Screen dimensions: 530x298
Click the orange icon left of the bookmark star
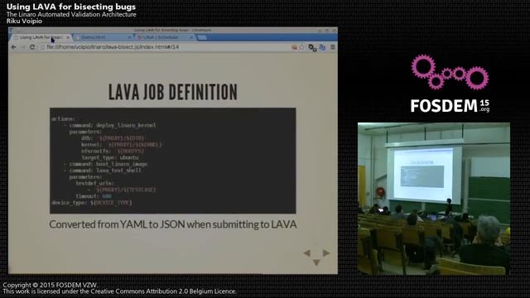[294, 47]
